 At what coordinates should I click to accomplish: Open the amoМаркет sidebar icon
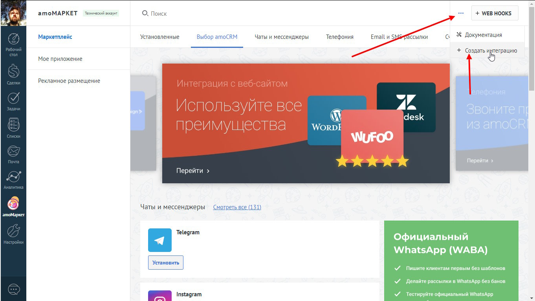(x=13, y=204)
